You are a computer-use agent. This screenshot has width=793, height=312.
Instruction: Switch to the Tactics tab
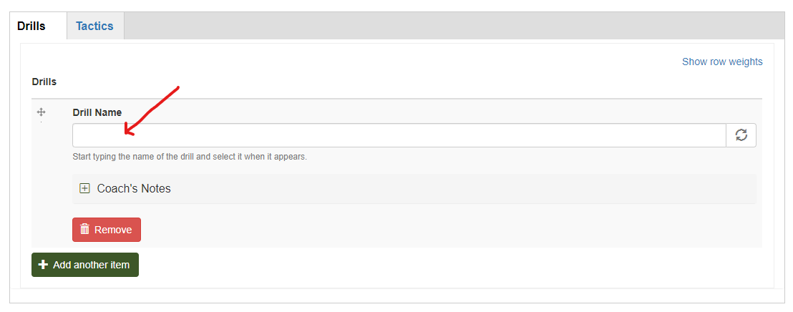pos(94,26)
